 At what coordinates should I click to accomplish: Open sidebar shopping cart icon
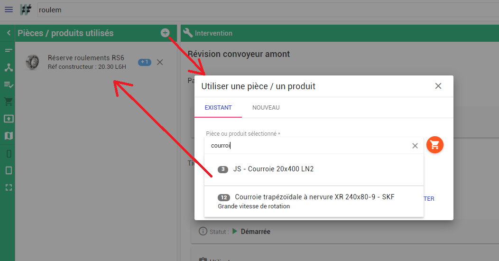(x=9, y=102)
